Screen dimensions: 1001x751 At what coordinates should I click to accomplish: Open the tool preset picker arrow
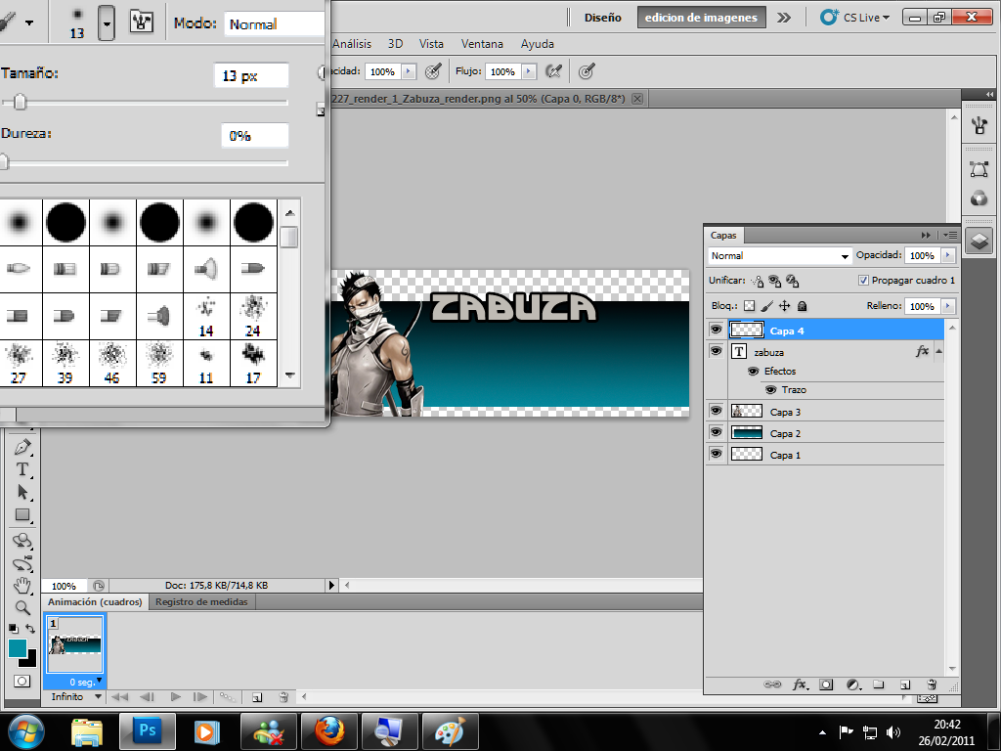tap(29, 22)
